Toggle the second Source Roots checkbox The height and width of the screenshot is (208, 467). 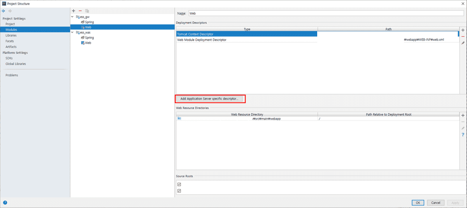[179, 191]
